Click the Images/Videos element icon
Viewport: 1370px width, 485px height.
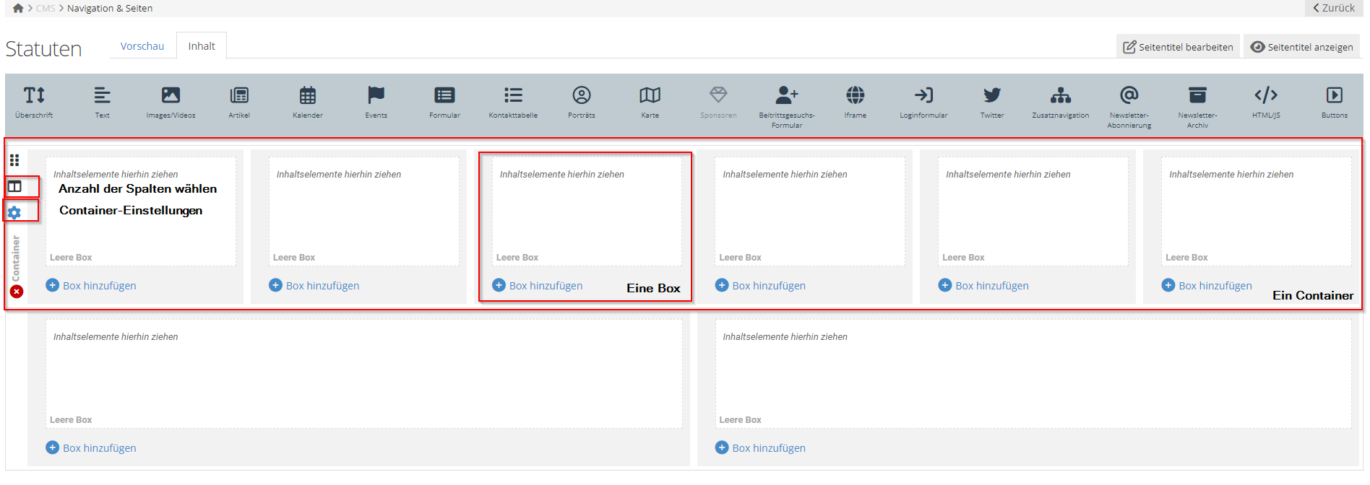[171, 95]
